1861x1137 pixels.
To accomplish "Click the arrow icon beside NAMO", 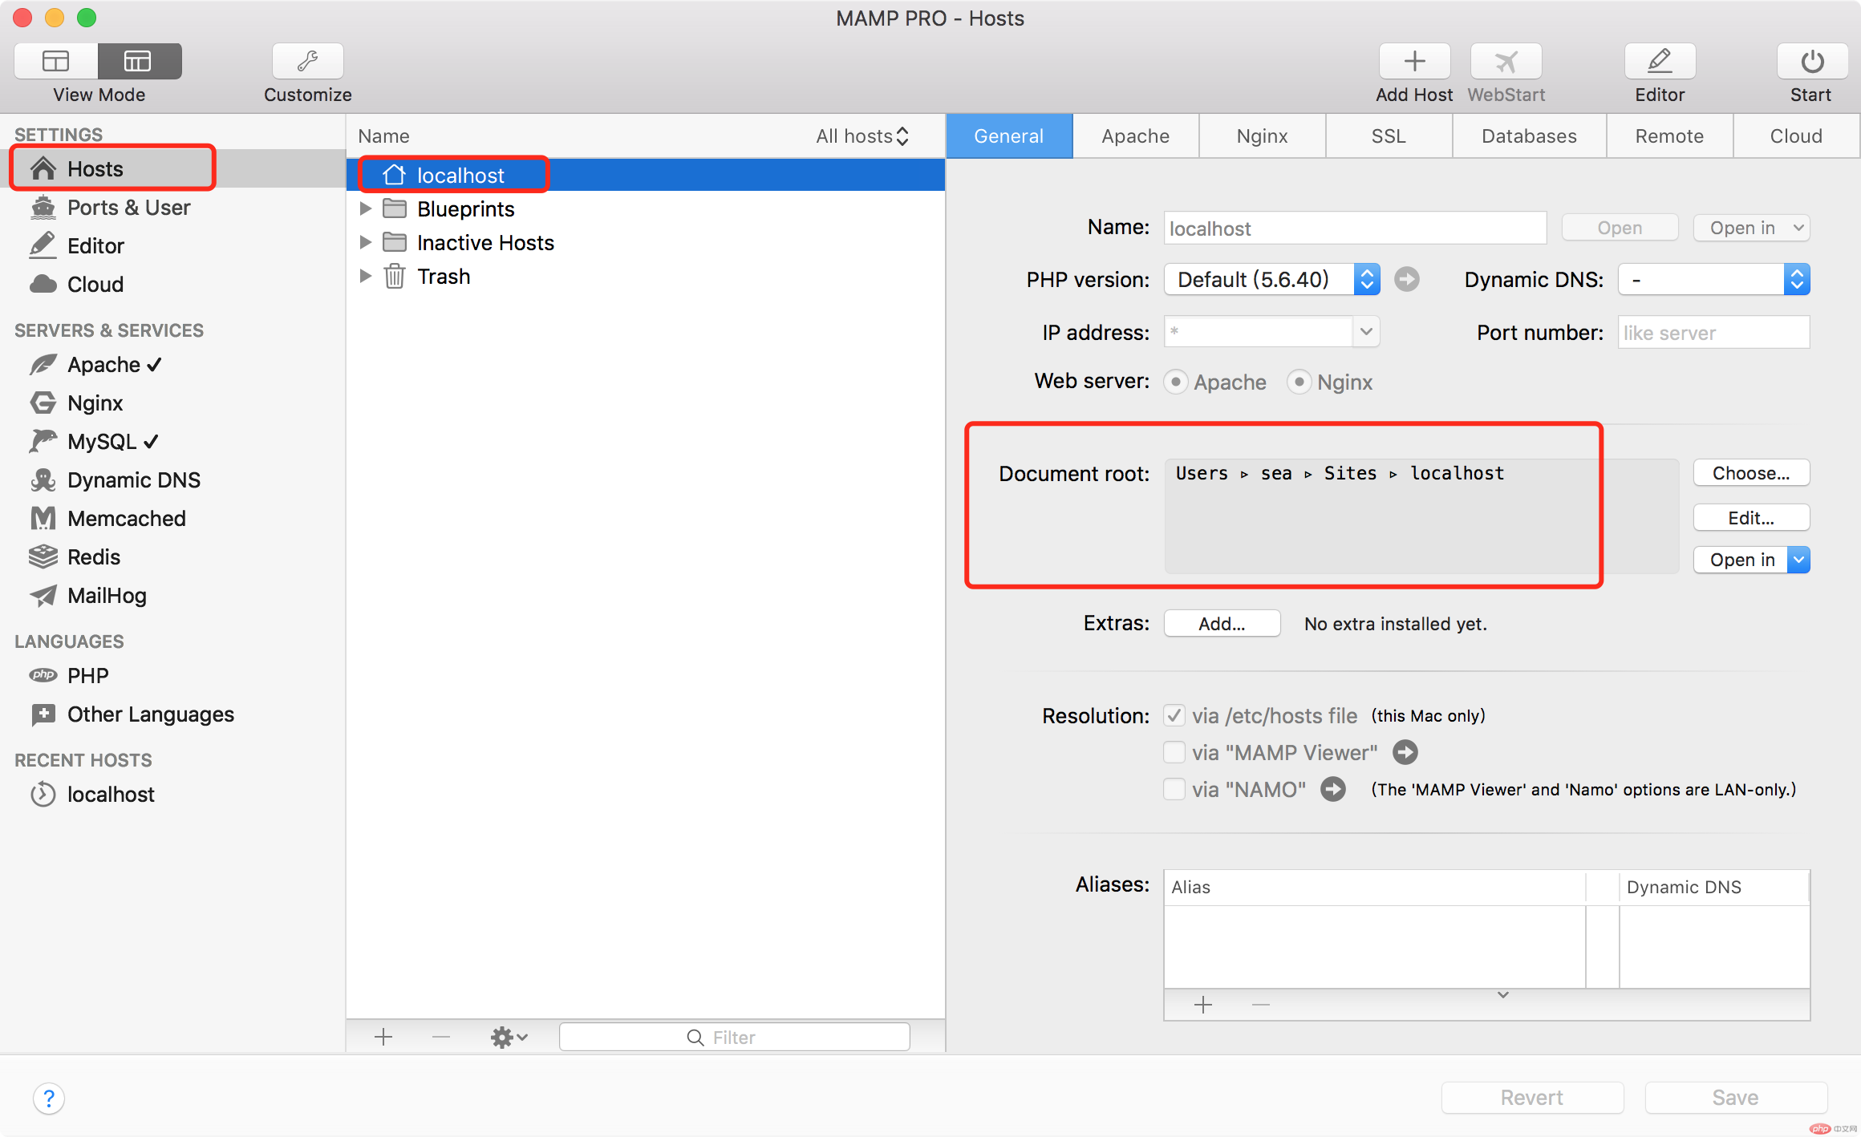I will coord(1333,789).
